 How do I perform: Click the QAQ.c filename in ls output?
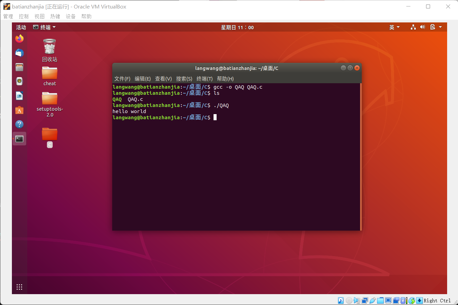pos(135,99)
